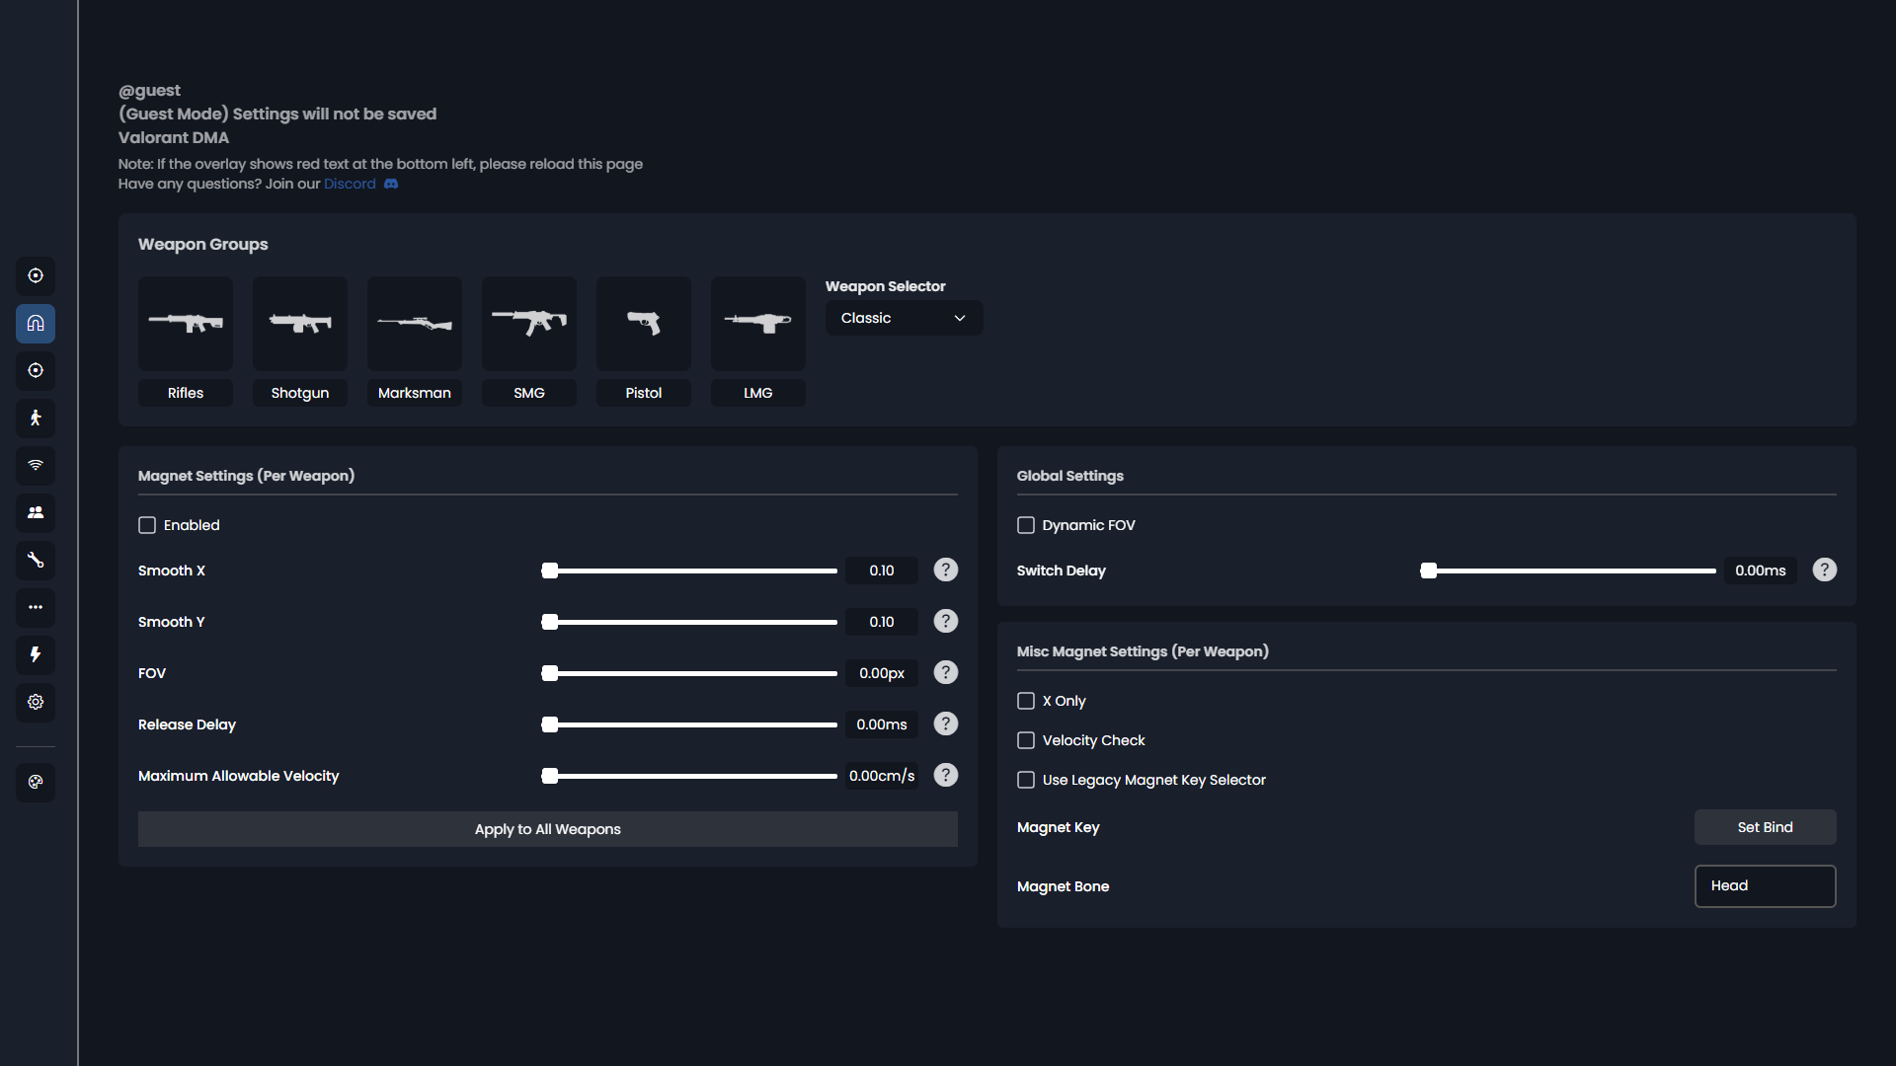Show help for Smooth X
1896x1066 pixels.
point(946,571)
